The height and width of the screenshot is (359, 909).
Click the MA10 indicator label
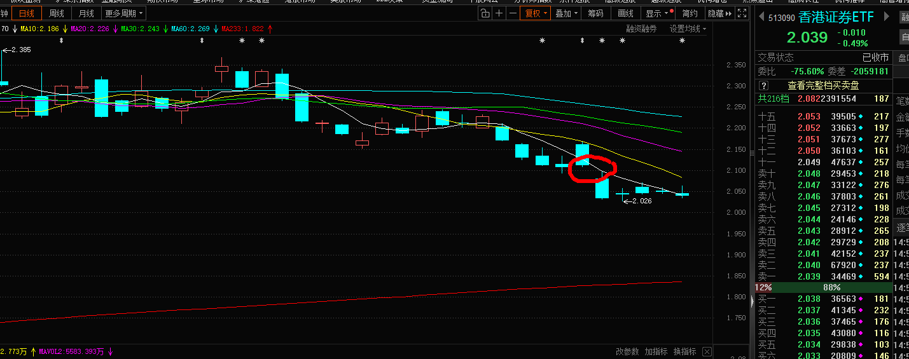click(39, 29)
